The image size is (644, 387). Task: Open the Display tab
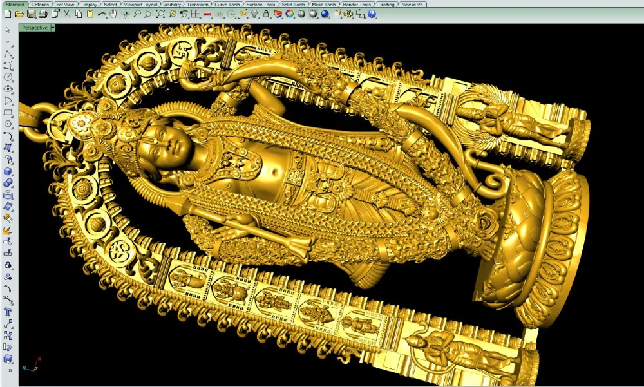(x=89, y=5)
